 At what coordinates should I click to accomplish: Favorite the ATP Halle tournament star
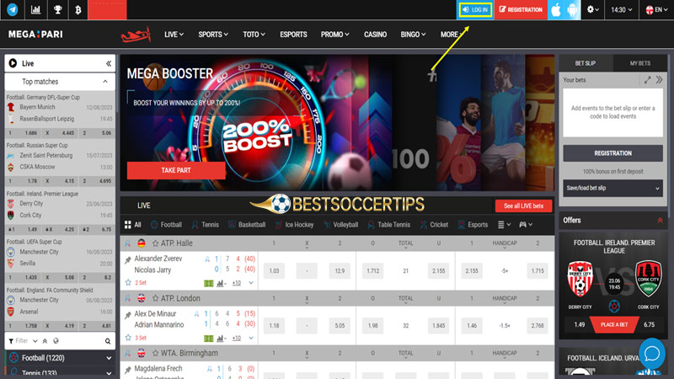point(155,243)
